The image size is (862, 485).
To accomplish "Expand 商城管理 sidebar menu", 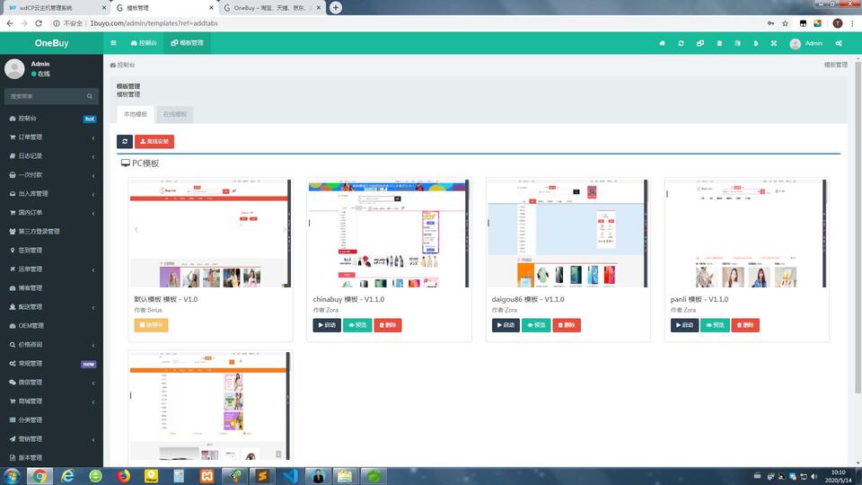I will [x=52, y=401].
